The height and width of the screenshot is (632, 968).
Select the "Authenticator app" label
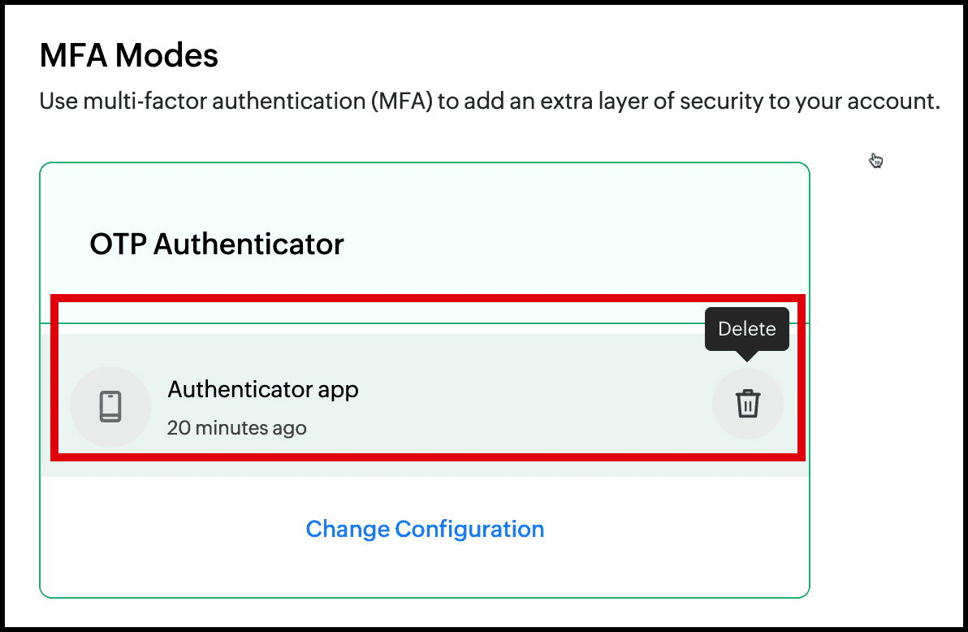coord(263,389)
